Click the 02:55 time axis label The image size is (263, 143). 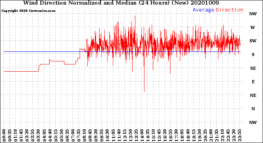click(x=33, y=135)
